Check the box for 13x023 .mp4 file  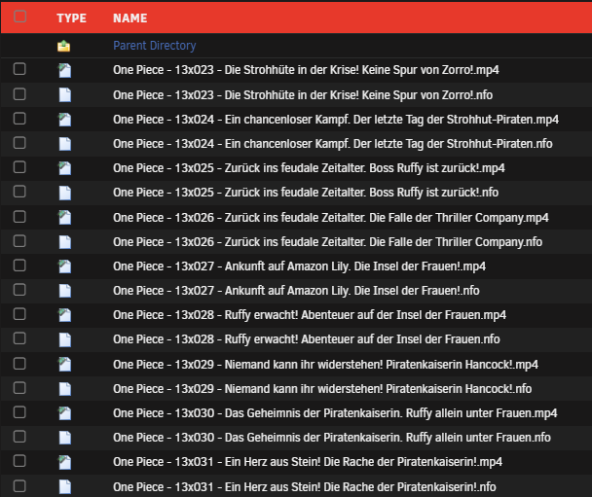pos(19,70)
